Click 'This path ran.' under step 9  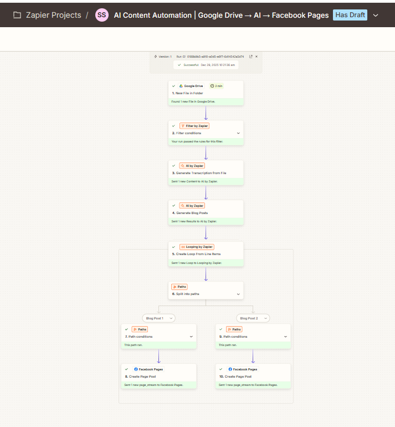pyautogui.click(x=253, y=345)
